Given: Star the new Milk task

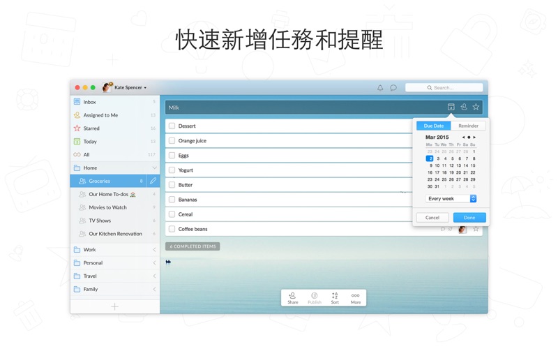Looking at the screenshot, I should 476,107.
